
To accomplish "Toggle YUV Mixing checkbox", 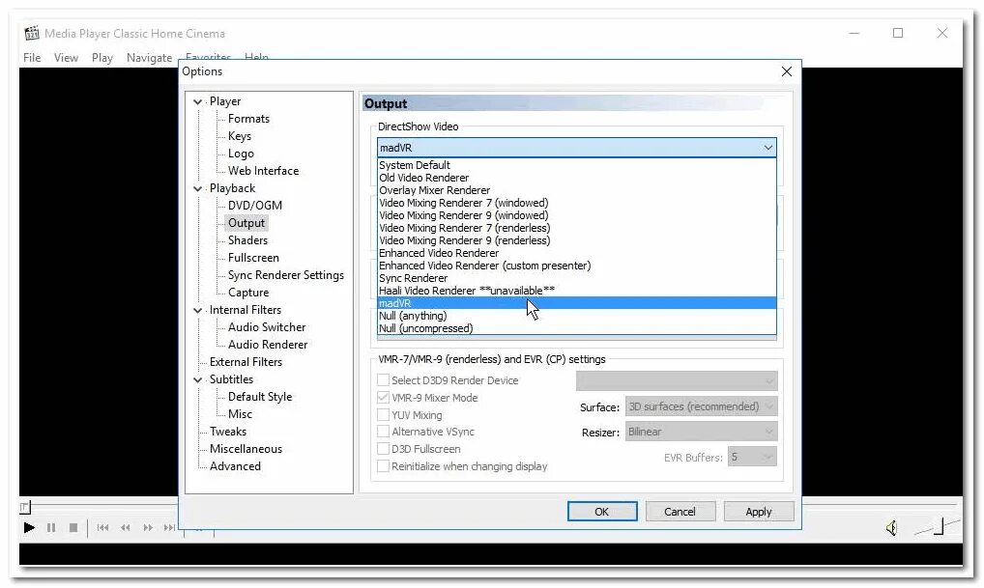I will pos(383,414).
